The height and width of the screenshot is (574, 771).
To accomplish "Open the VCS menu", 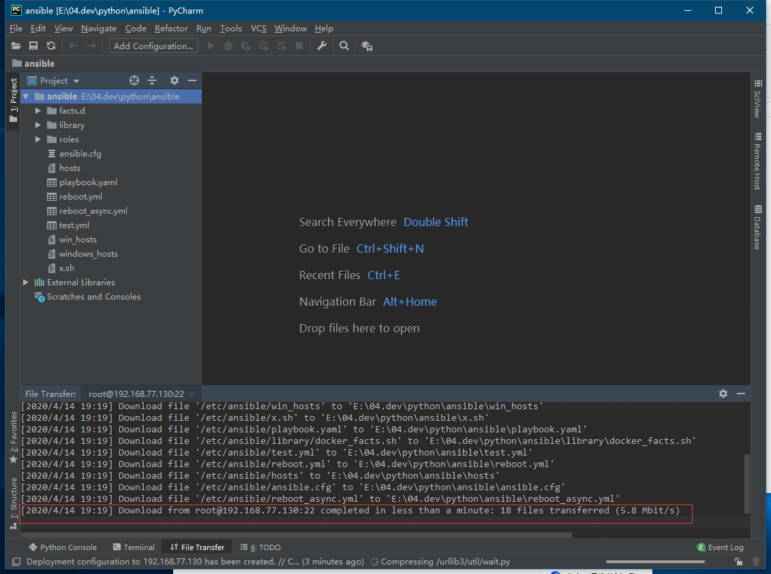I will pyautogui.click(x=258, y=29).
